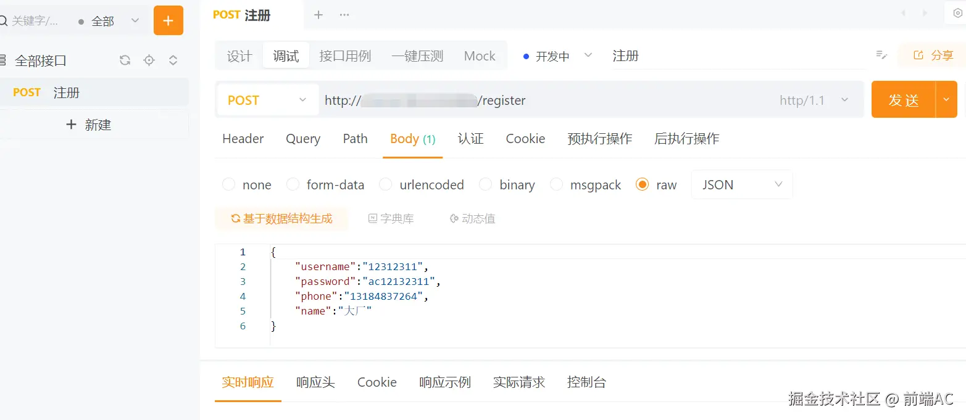Select the msgpack body option
The image size is (966, 420).
point(556,184)
